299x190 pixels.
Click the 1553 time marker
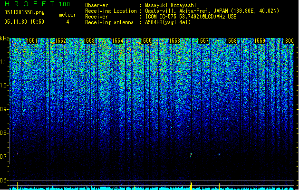[x=89, y=41]
